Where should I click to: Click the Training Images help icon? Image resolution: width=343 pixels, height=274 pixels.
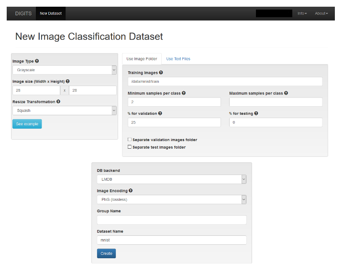coord(161,73)
